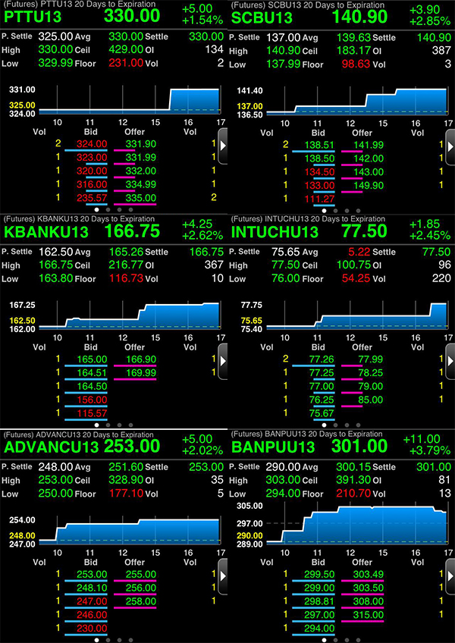Select SCBU13 offer 149.90

click(x=368, y=185)
